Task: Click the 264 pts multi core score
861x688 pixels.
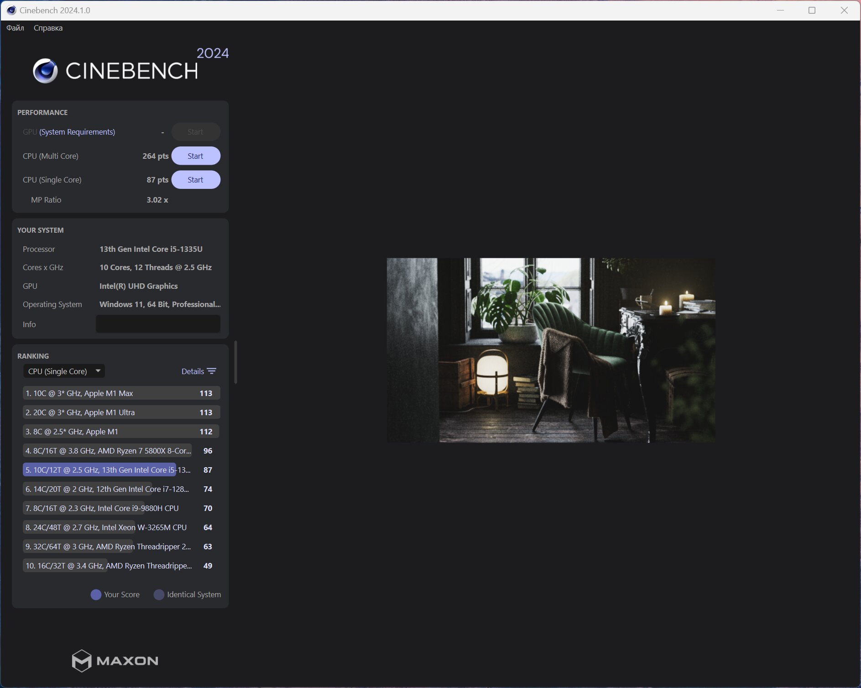Action: [x=155, y=156]
